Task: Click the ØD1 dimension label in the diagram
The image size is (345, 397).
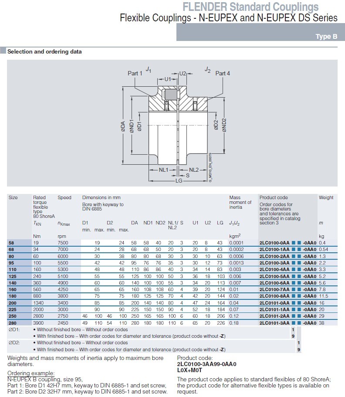Action: pos(139,126)
